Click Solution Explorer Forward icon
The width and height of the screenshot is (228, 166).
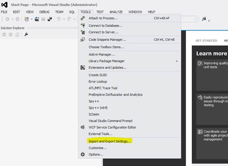[x=11, y=34]
